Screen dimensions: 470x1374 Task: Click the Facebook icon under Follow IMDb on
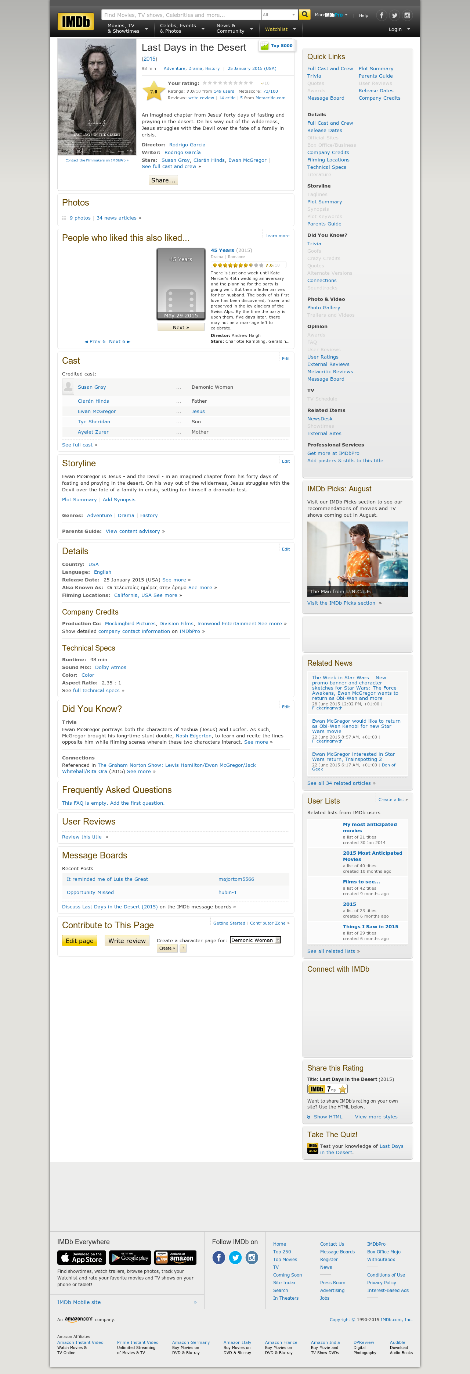coord(219,1258)
